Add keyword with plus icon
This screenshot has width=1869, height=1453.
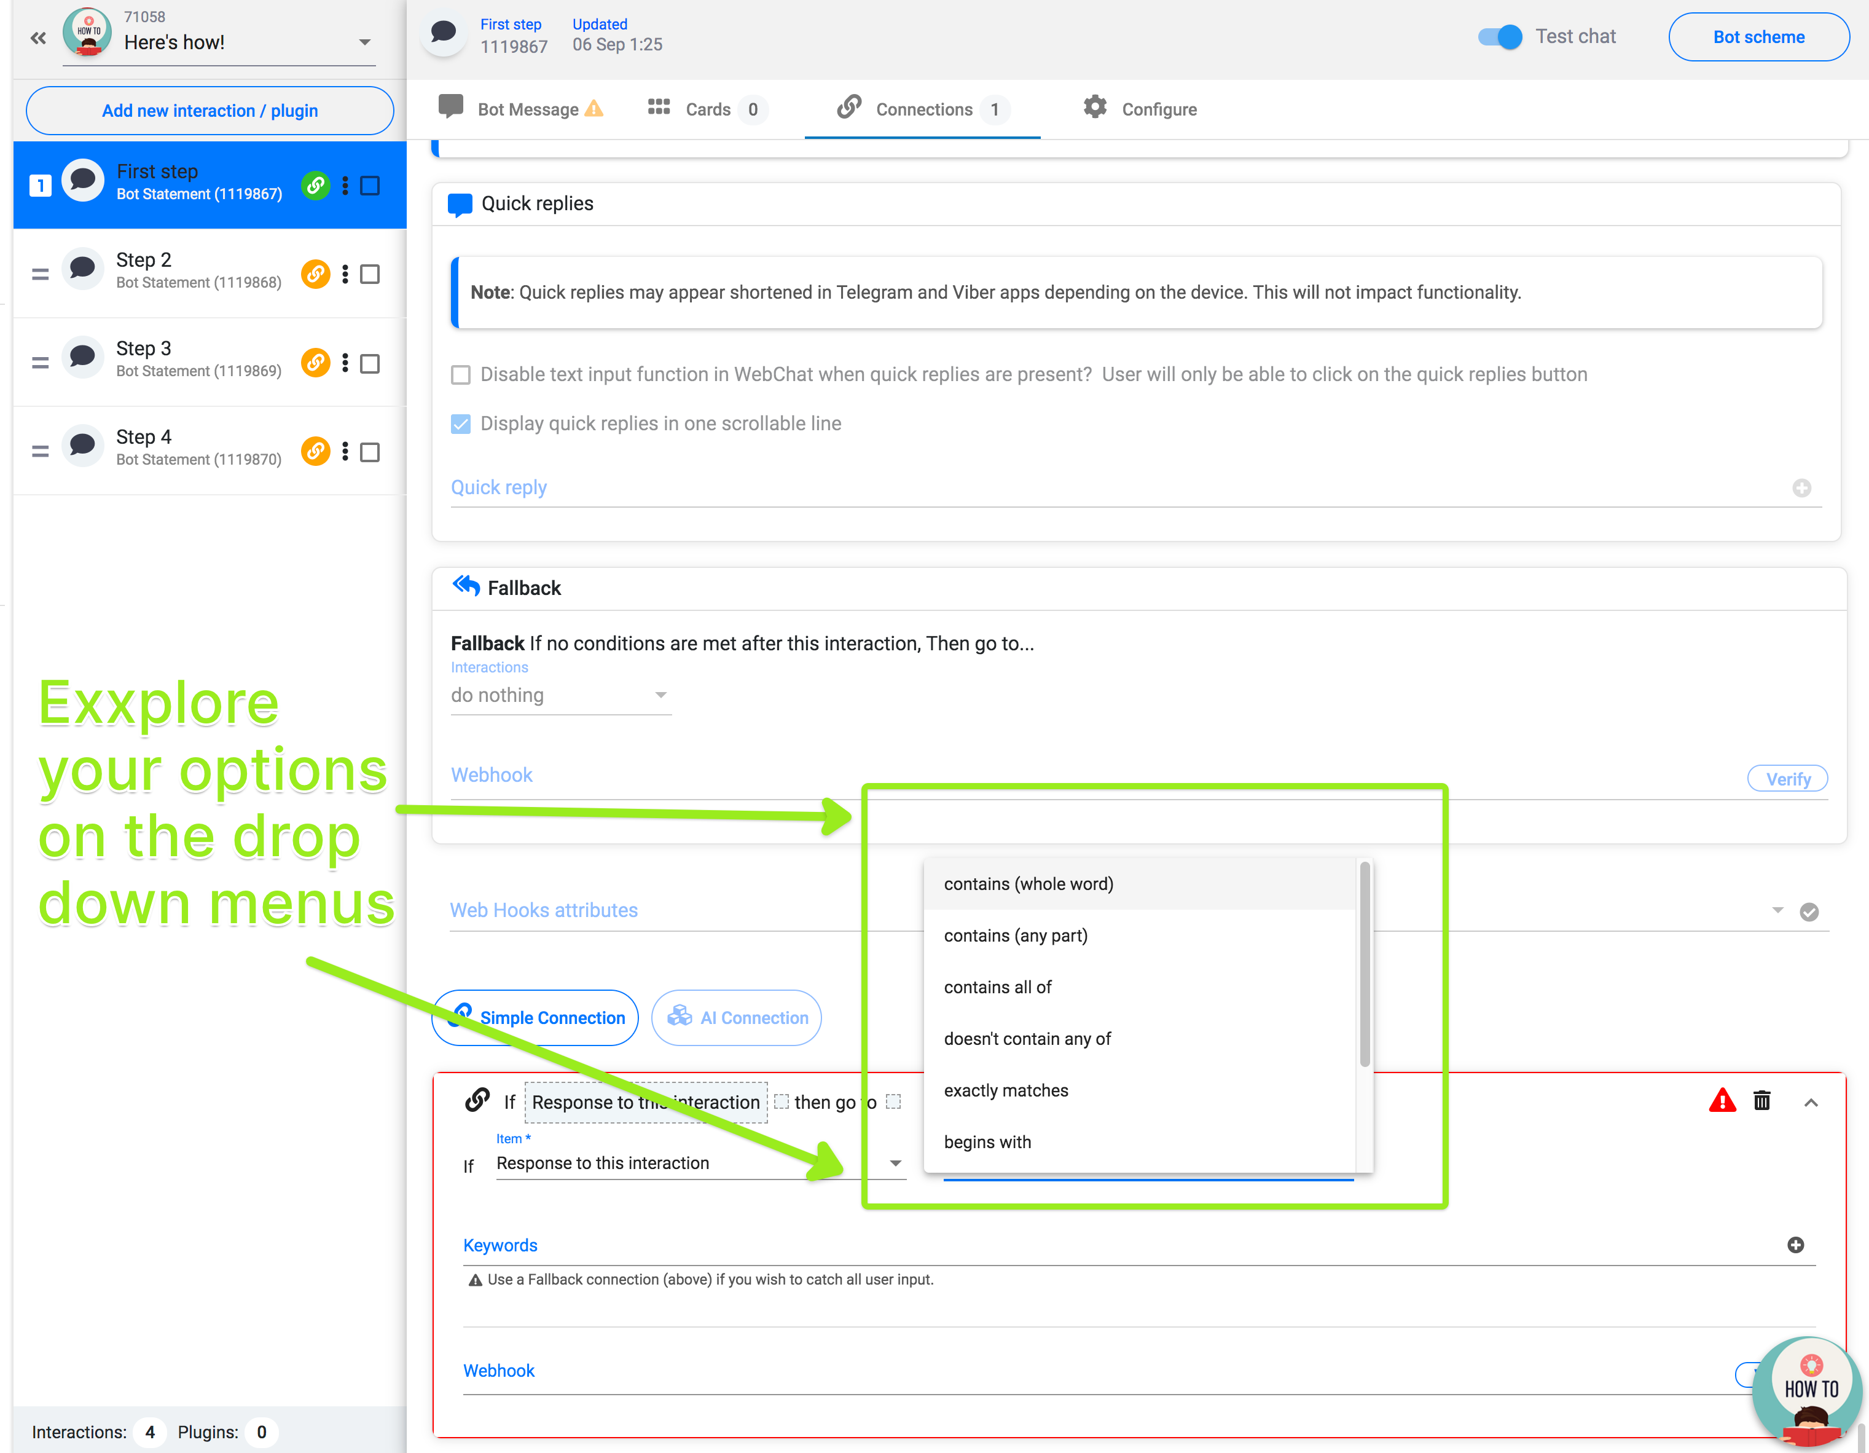tap(1795, 1245)
